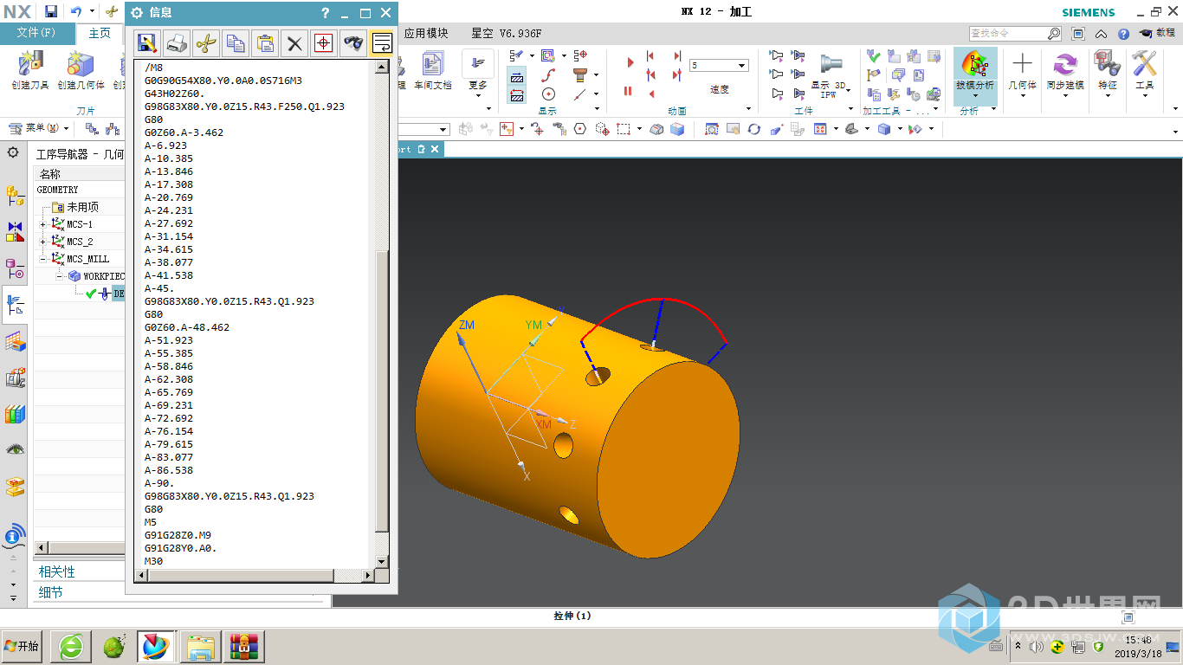
Task: Open the Constraint Navigator sidebar icon
Action: tap(16, 232)
